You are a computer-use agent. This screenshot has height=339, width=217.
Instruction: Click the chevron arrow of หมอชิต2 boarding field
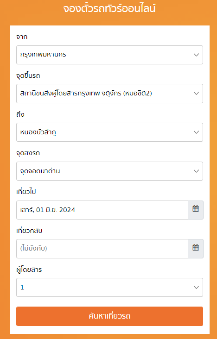[x=196, y=94]
